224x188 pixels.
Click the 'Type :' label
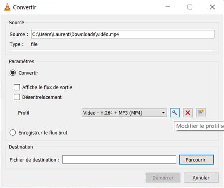point(17,44)
